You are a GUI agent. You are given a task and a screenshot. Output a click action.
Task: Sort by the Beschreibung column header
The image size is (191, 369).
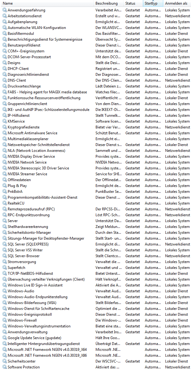(x=108, y=3)
